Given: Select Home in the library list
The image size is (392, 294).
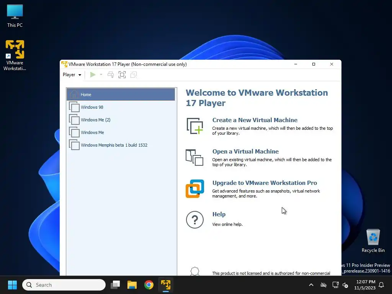Looking at the screenshot, I should [121, 95].
